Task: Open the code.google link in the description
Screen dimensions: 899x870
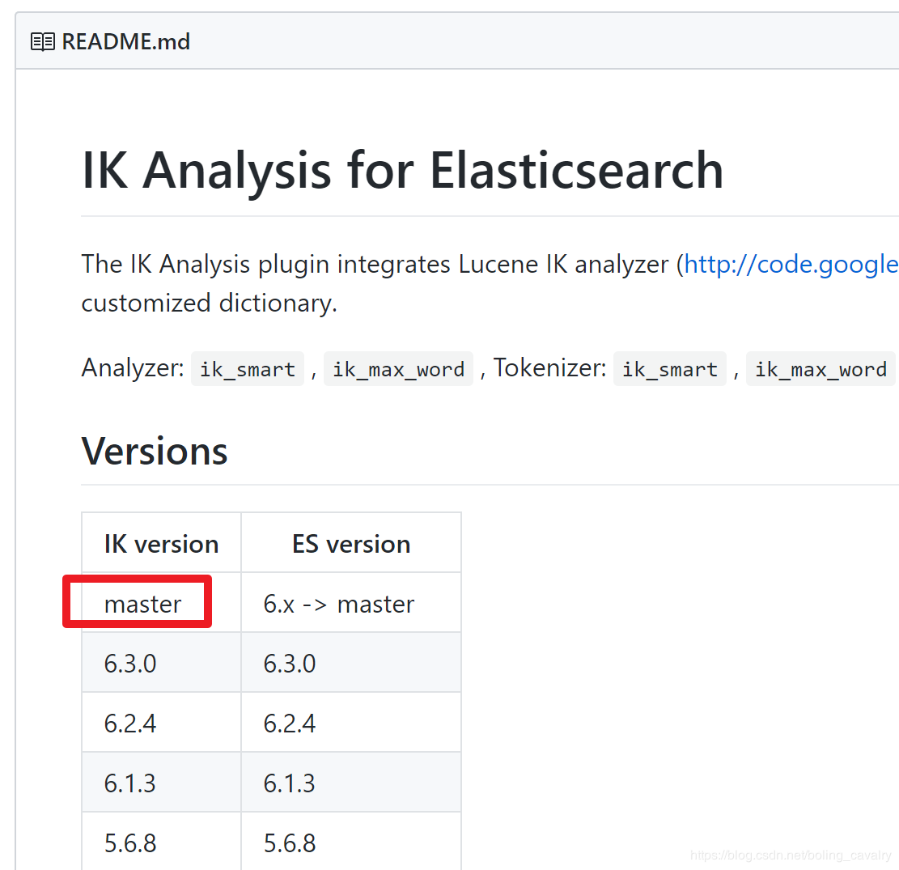Action: [x=791, y=265]
